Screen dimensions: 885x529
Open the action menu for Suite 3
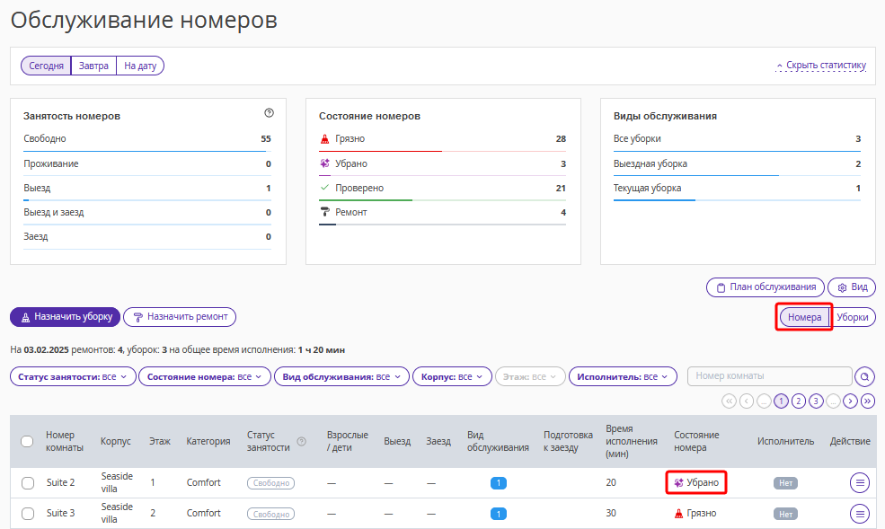(x=860, y=514)
